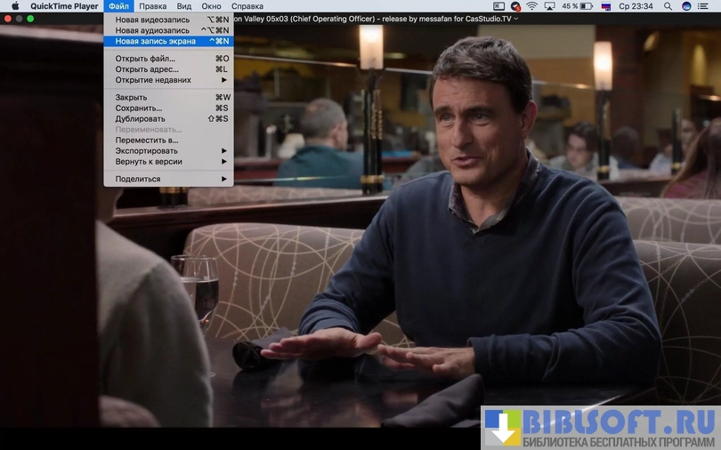This screenshot has width=721, height=450.
Task: Open the Wi-Fi status icon
Action: click(531, 6)
